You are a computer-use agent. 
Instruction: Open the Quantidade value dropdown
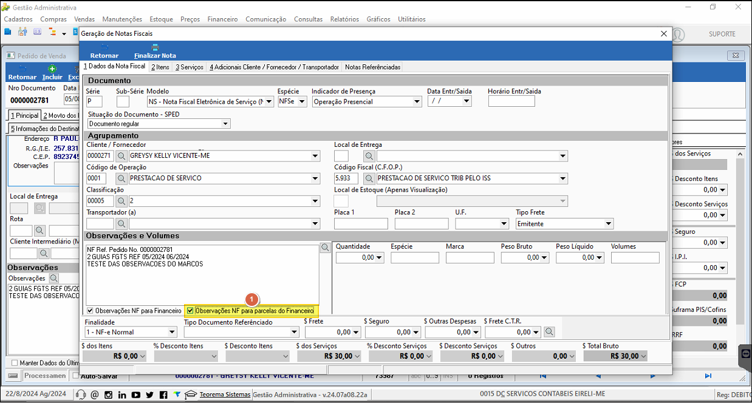(380, 257)
